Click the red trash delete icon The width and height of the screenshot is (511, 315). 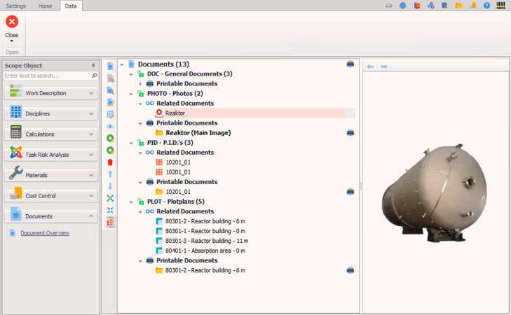coord(110,162)
